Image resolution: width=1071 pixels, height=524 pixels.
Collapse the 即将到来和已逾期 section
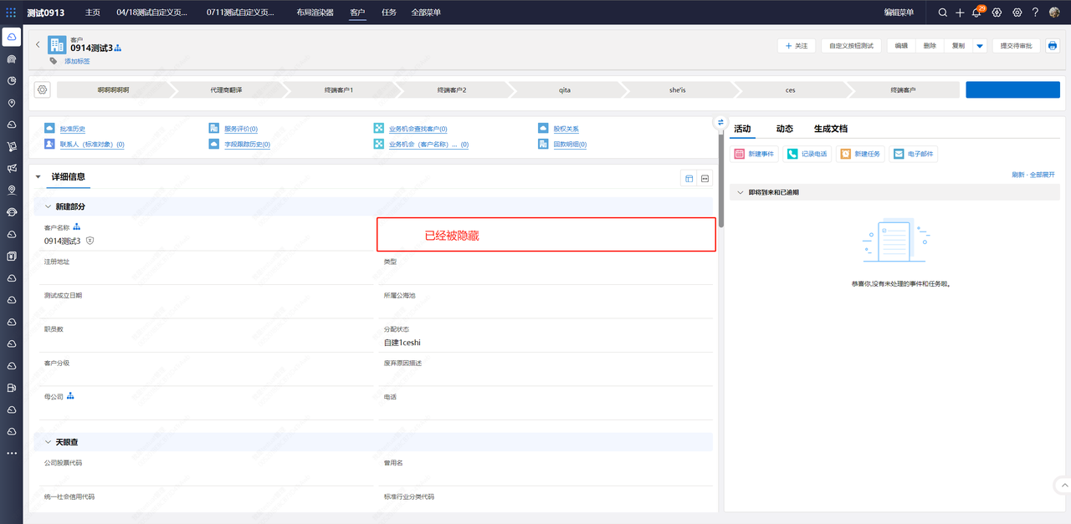[740, 192]
